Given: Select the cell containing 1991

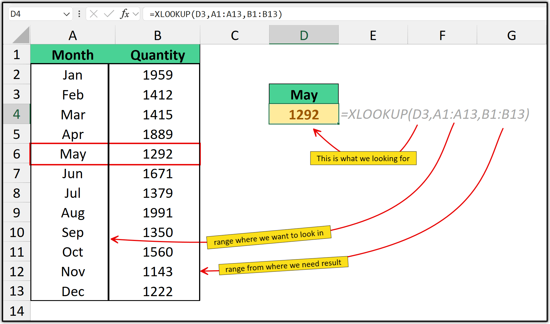Looking at the screenshot, I should [x=154, y=213].
